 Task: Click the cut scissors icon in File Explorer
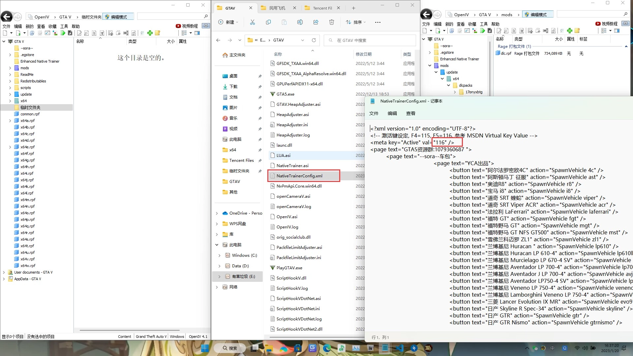click(x=253, y=22)
